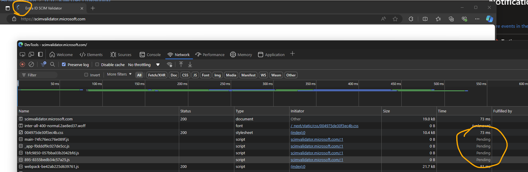Open initiator link for main-74fc76ecc76e089f.js
This screenshot has height=172, width=528.
(x=317, y=140)
